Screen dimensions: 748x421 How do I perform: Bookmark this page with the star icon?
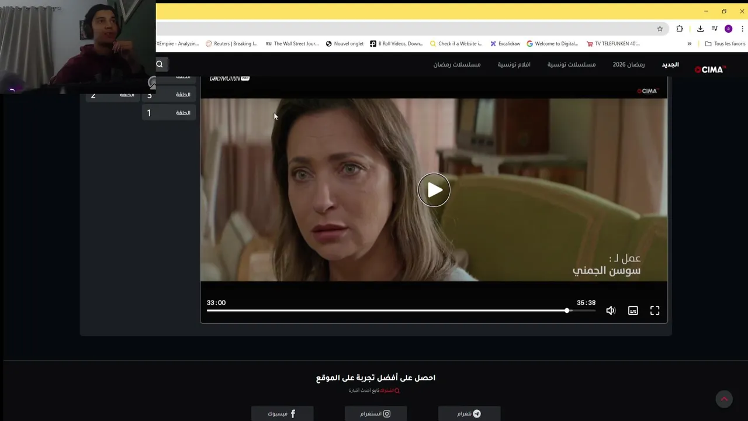(x=660, y=29)
